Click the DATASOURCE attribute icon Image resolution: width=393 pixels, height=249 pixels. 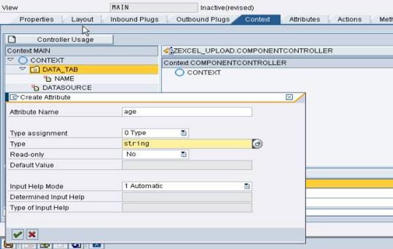click(x=35, y=88)
